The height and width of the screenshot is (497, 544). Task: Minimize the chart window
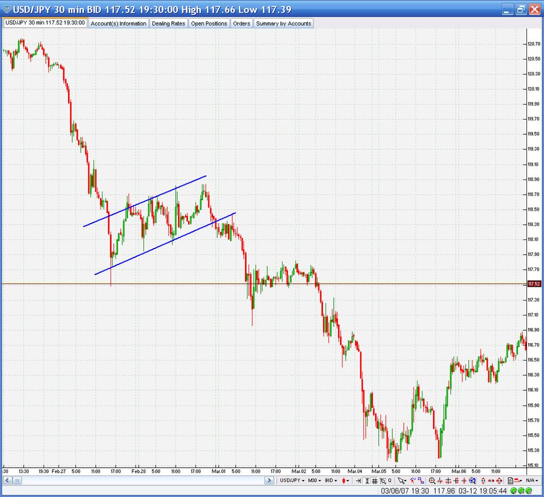point(507,10)
